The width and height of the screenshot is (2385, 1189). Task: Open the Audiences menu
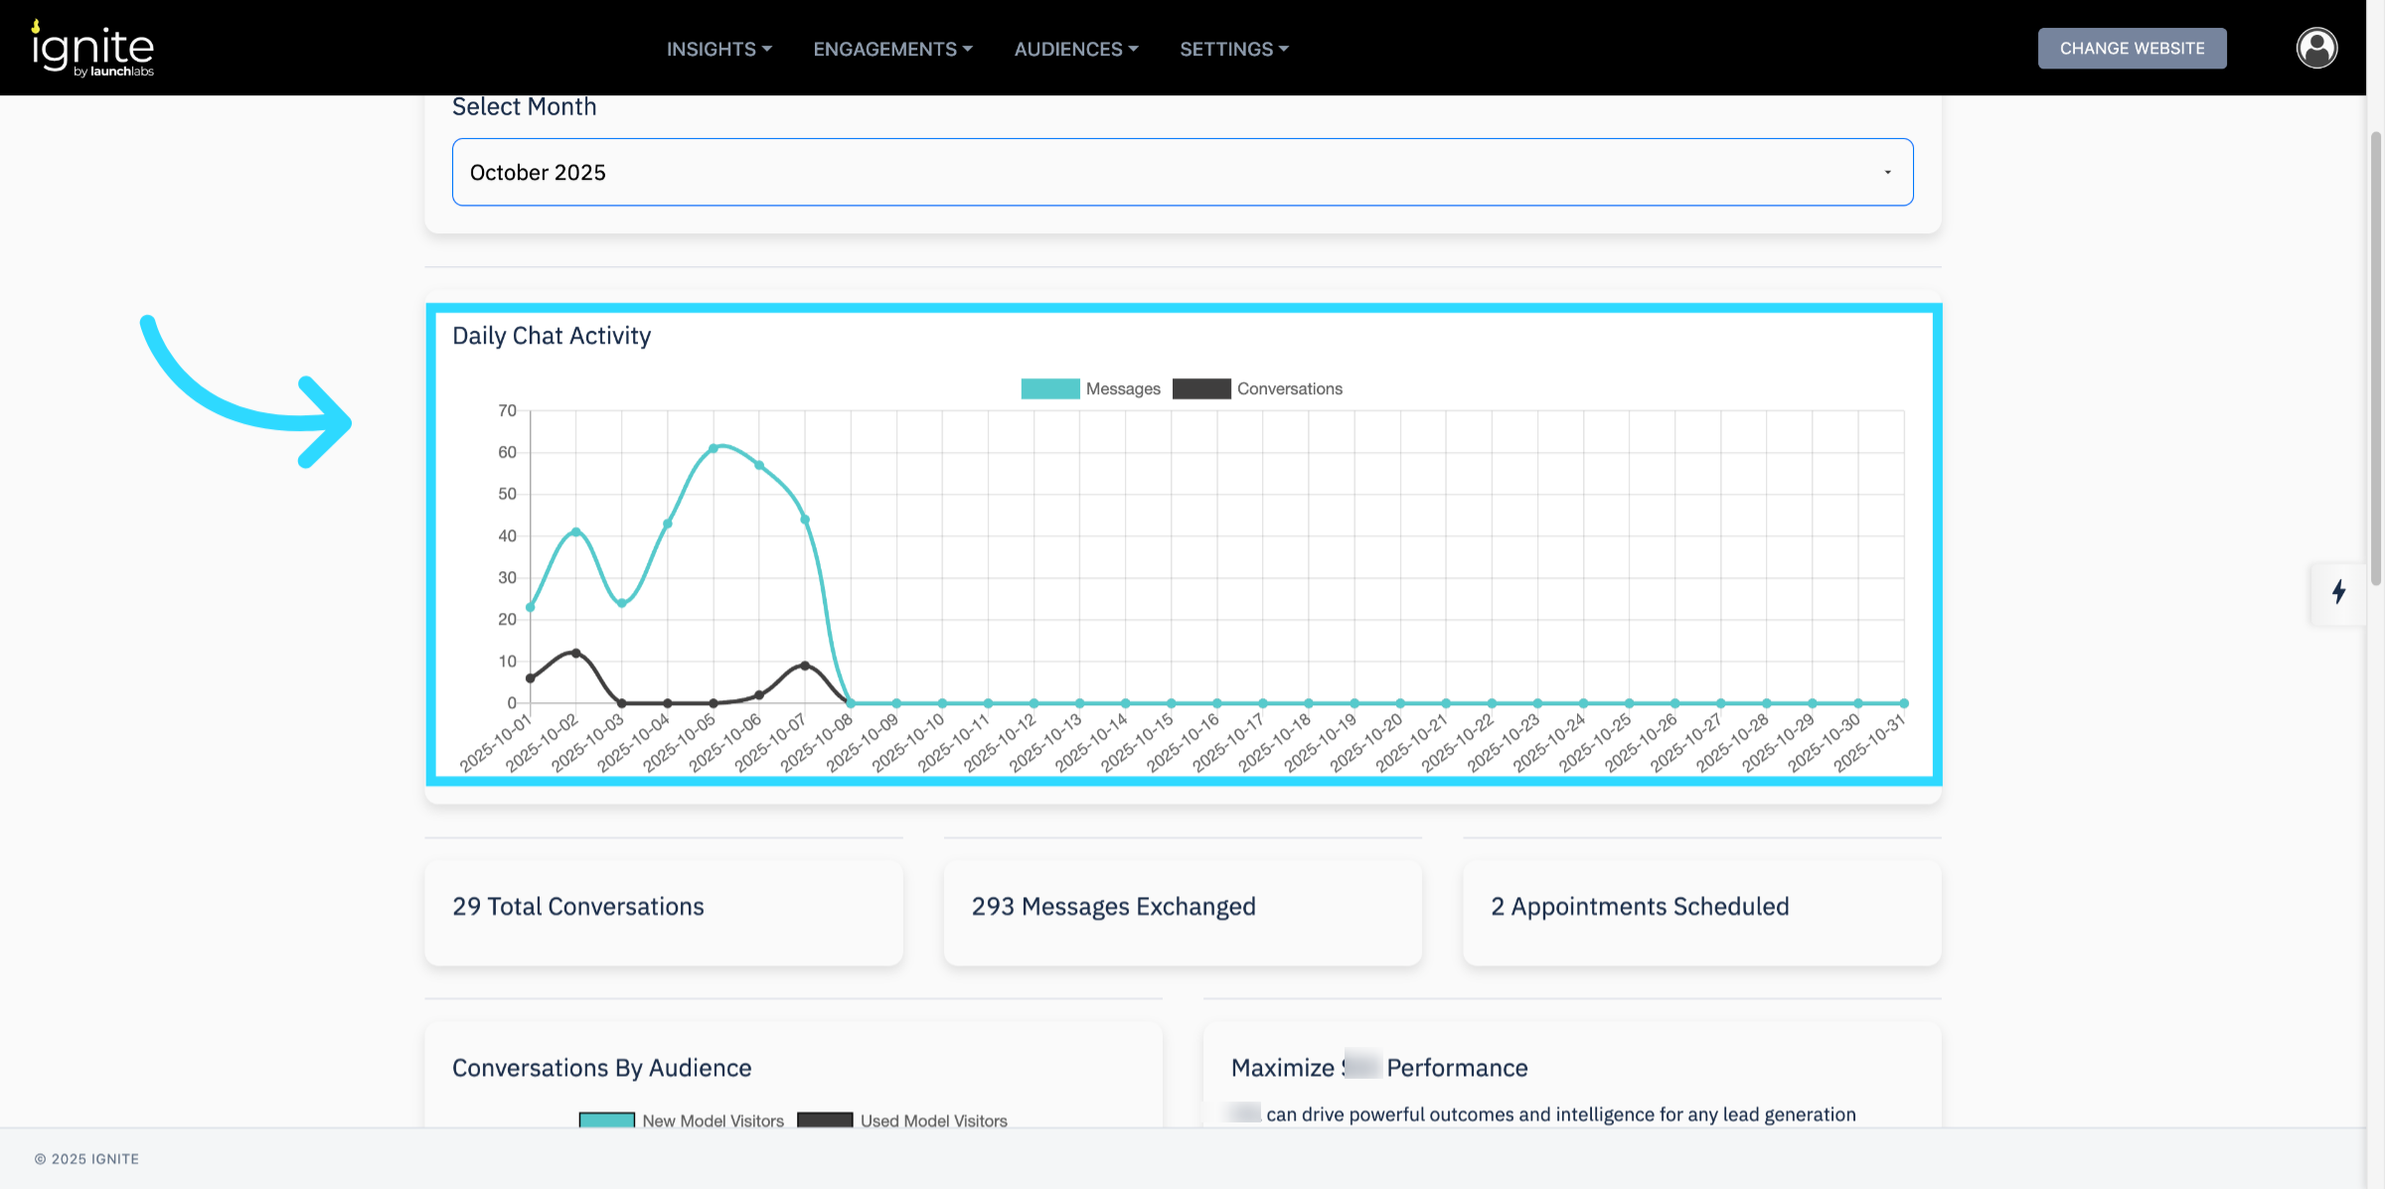click(x=1075, y=49)
